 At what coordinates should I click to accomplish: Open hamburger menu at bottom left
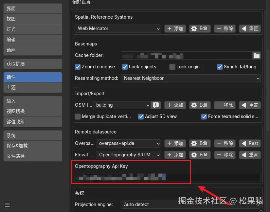7,205
